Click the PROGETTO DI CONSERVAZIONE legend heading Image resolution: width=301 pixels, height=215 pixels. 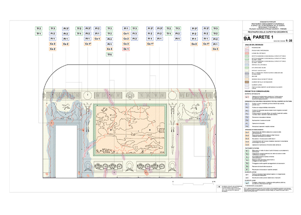257,91
